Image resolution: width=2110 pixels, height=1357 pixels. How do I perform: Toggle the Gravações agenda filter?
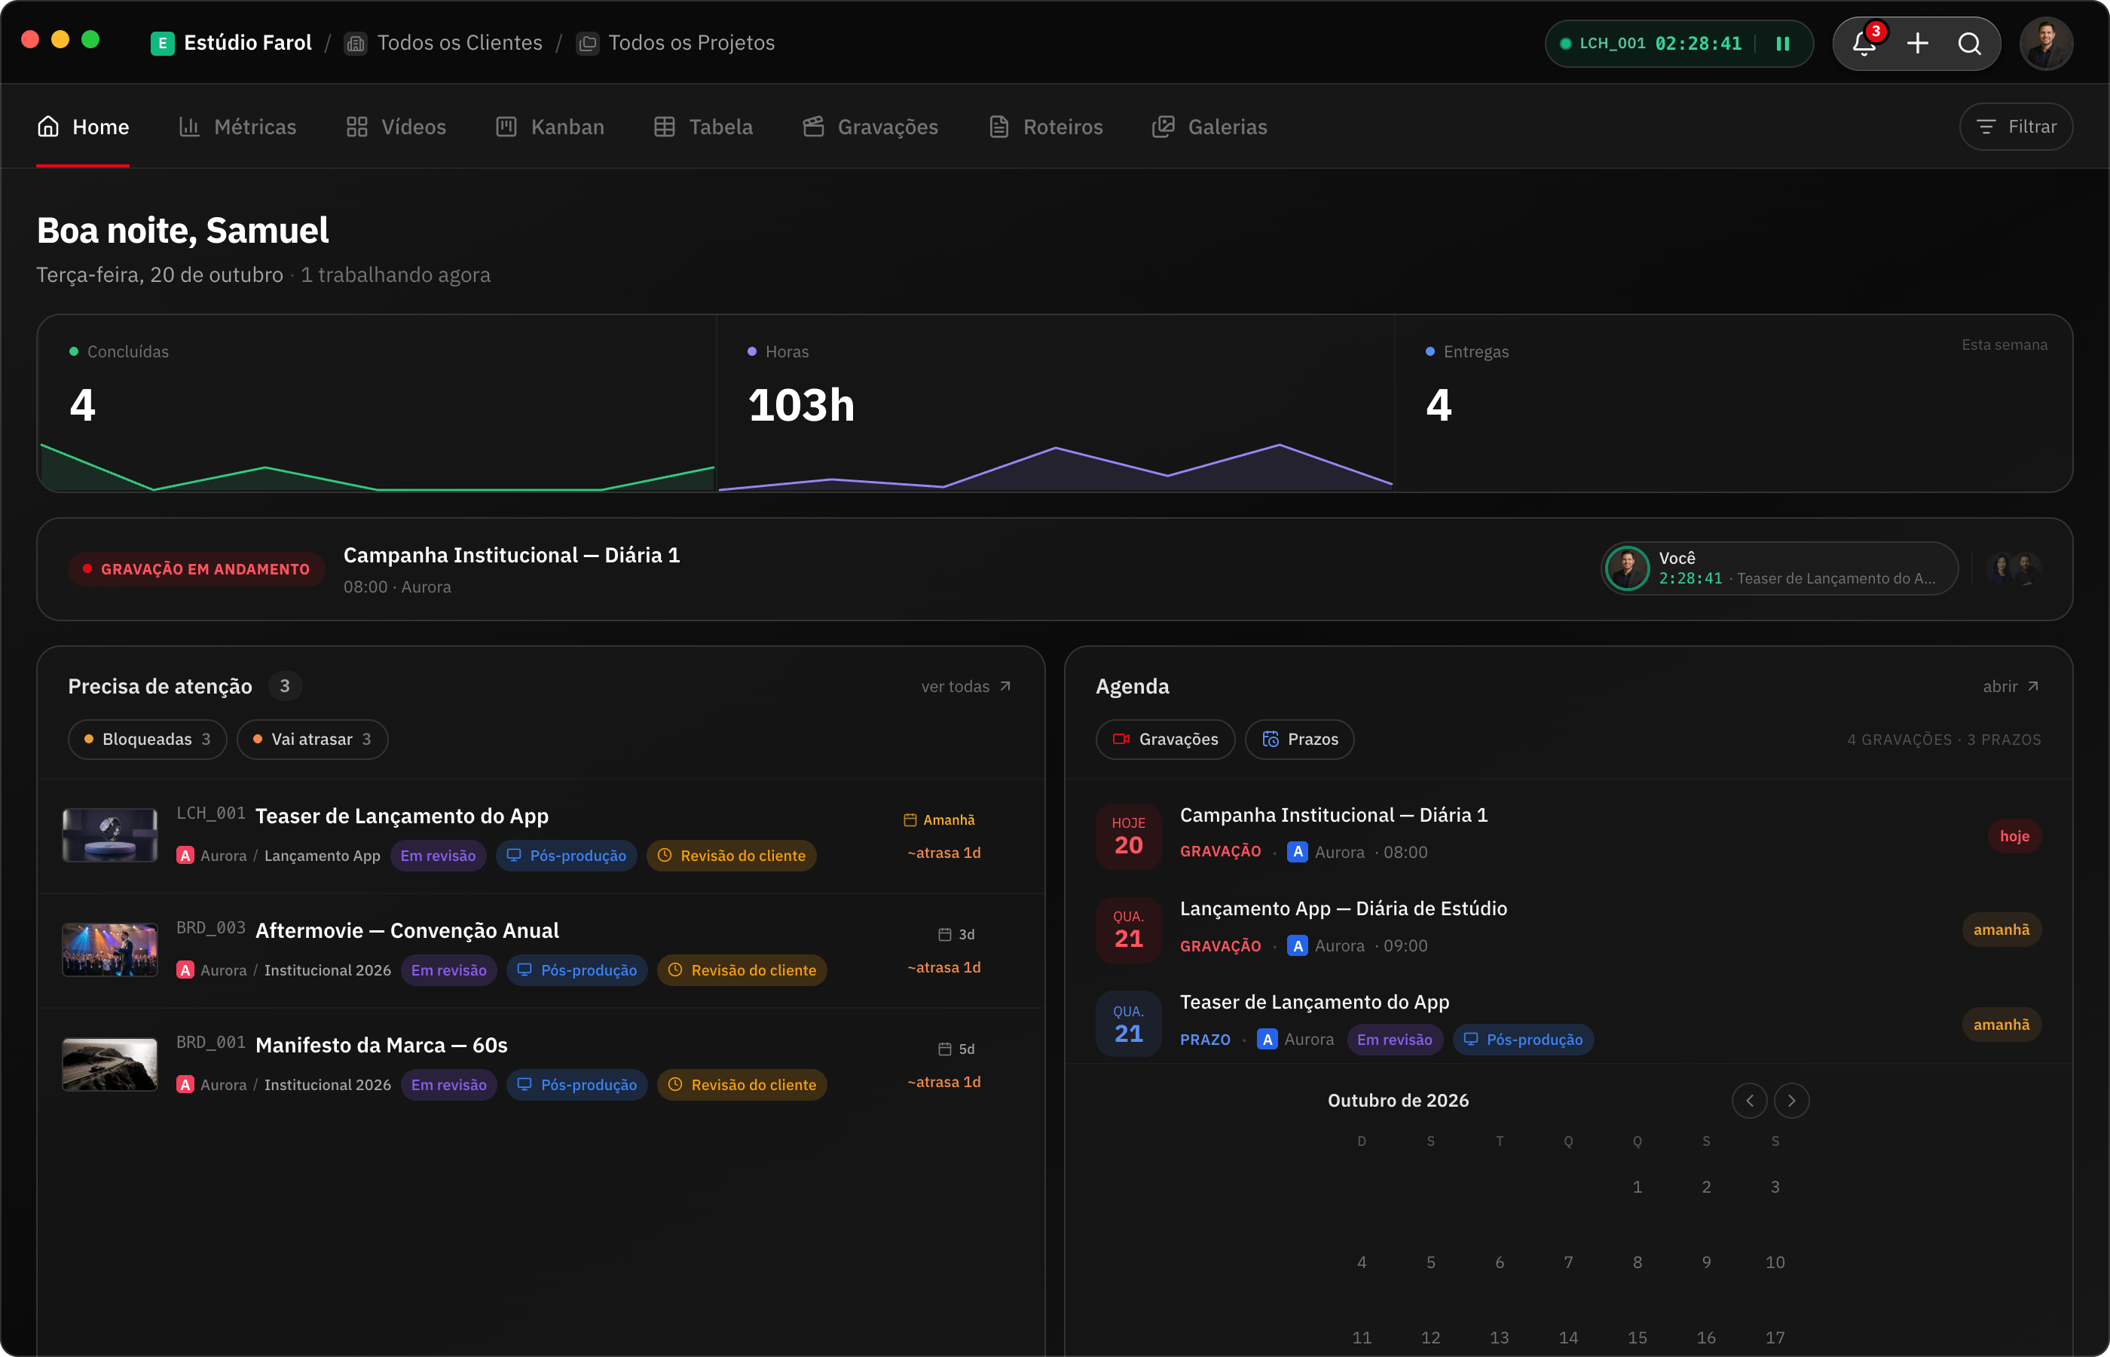(1165, 740)
